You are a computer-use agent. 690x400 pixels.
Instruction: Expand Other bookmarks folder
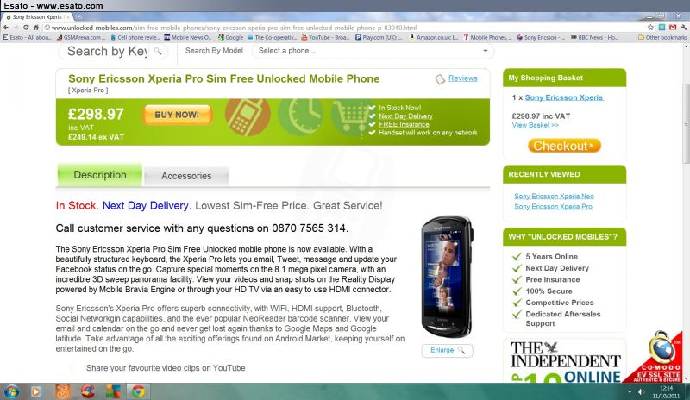click(x=662, y=37)
